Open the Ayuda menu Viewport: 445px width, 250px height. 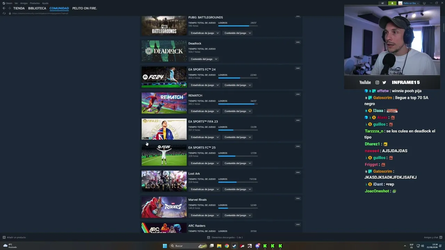[x=45, y=3]
